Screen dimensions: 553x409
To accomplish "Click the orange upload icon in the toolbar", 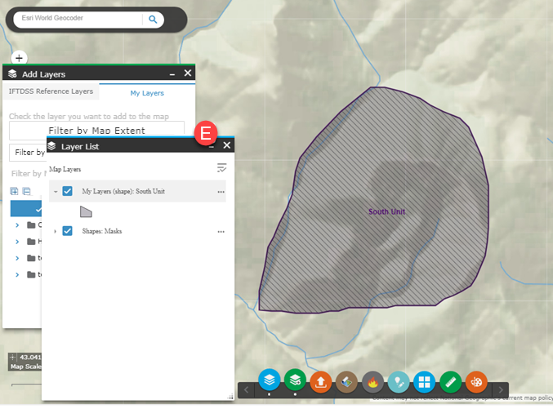I will coord(320,382).
